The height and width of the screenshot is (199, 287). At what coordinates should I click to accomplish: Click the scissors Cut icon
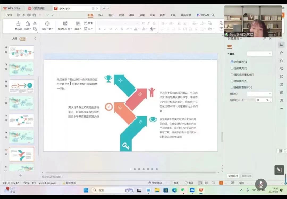[x=35, y=23]
